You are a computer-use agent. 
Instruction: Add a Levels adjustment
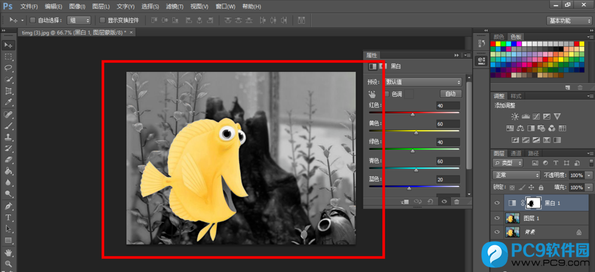[x=525, y=116]
